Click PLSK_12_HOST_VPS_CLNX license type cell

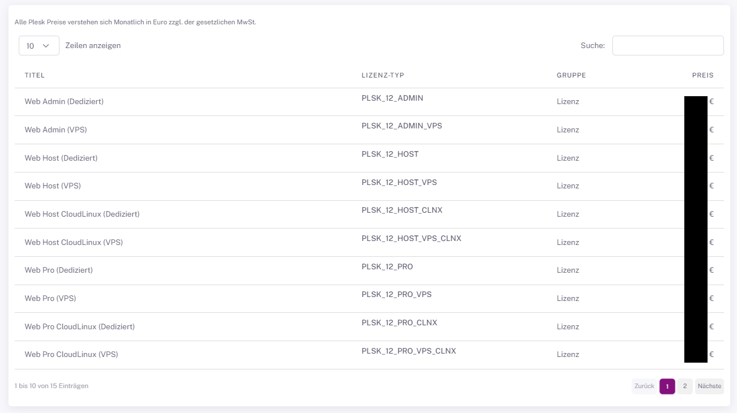click(411, 238)
